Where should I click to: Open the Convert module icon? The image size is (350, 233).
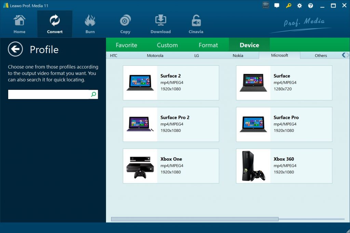pos(55,21)
